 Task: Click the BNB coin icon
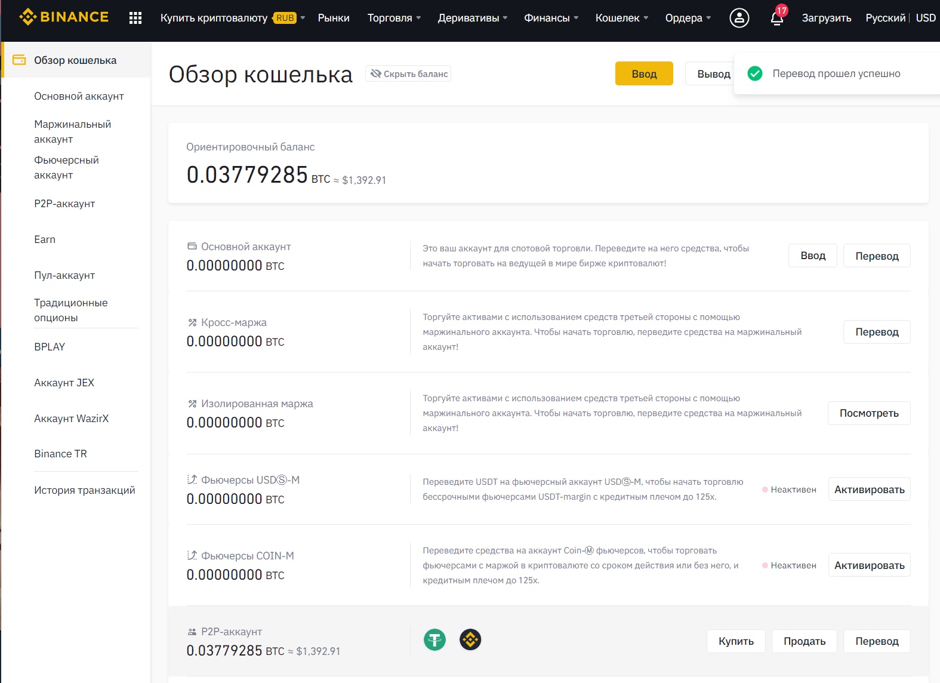coord(470,640)
